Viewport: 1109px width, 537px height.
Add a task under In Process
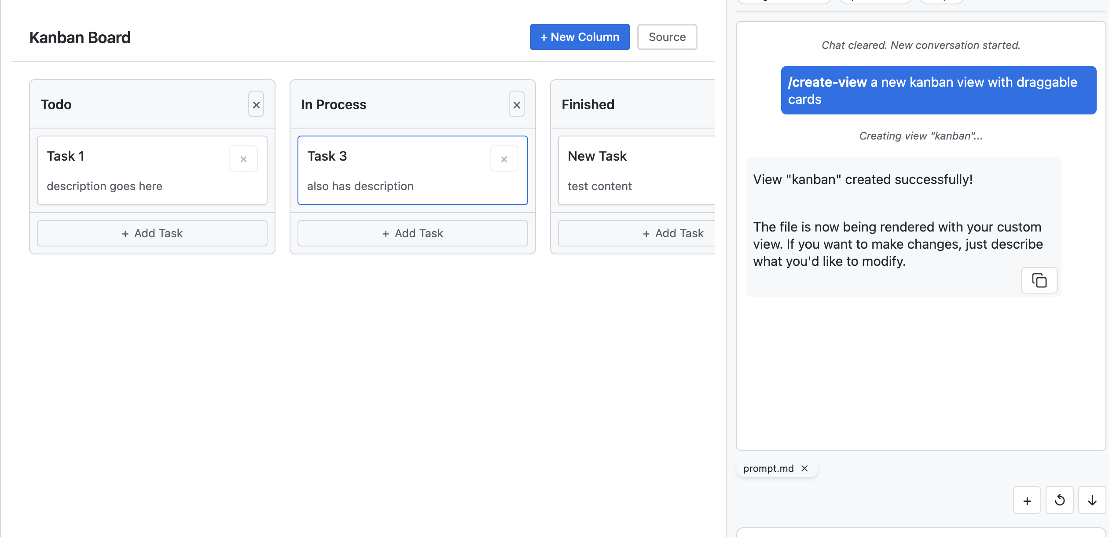click(x=412, y=233)
